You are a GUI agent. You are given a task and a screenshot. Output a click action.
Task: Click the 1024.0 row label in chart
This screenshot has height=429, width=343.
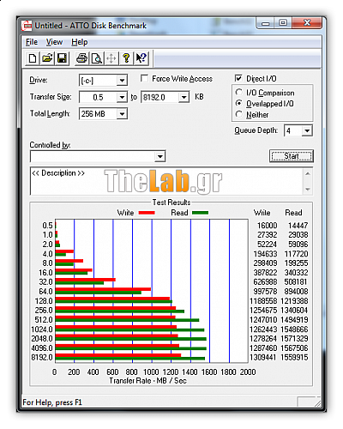(x=42, y=329)
